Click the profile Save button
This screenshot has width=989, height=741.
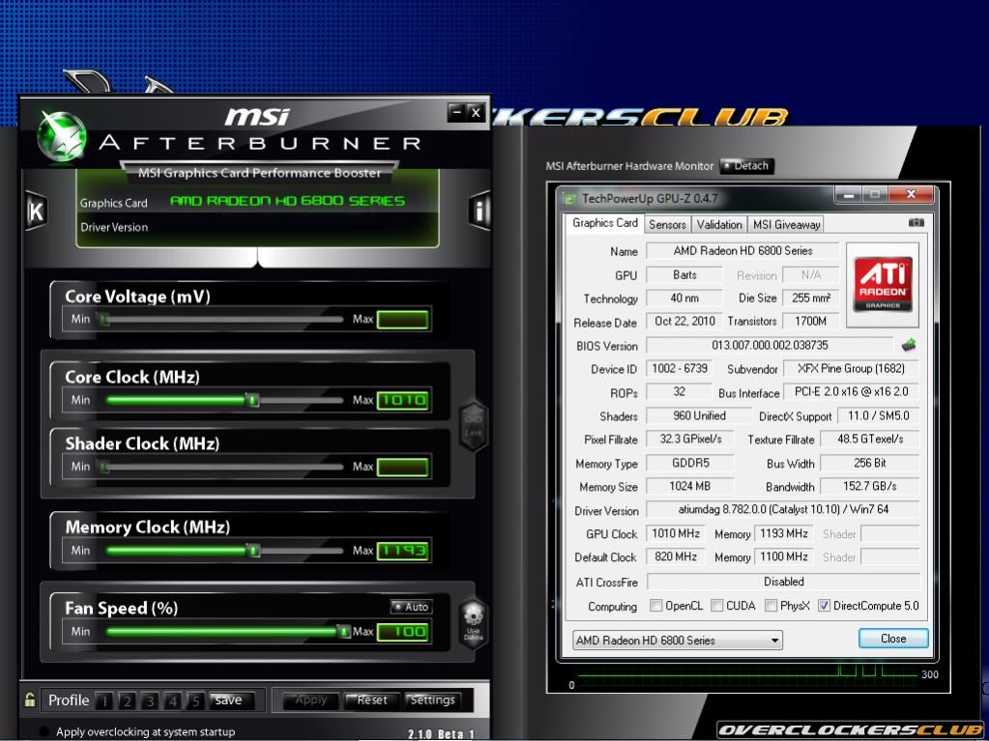(x=231, y=700)
